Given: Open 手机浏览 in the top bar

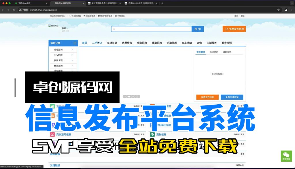Looking at the screenshot, I should click(120, 16).
